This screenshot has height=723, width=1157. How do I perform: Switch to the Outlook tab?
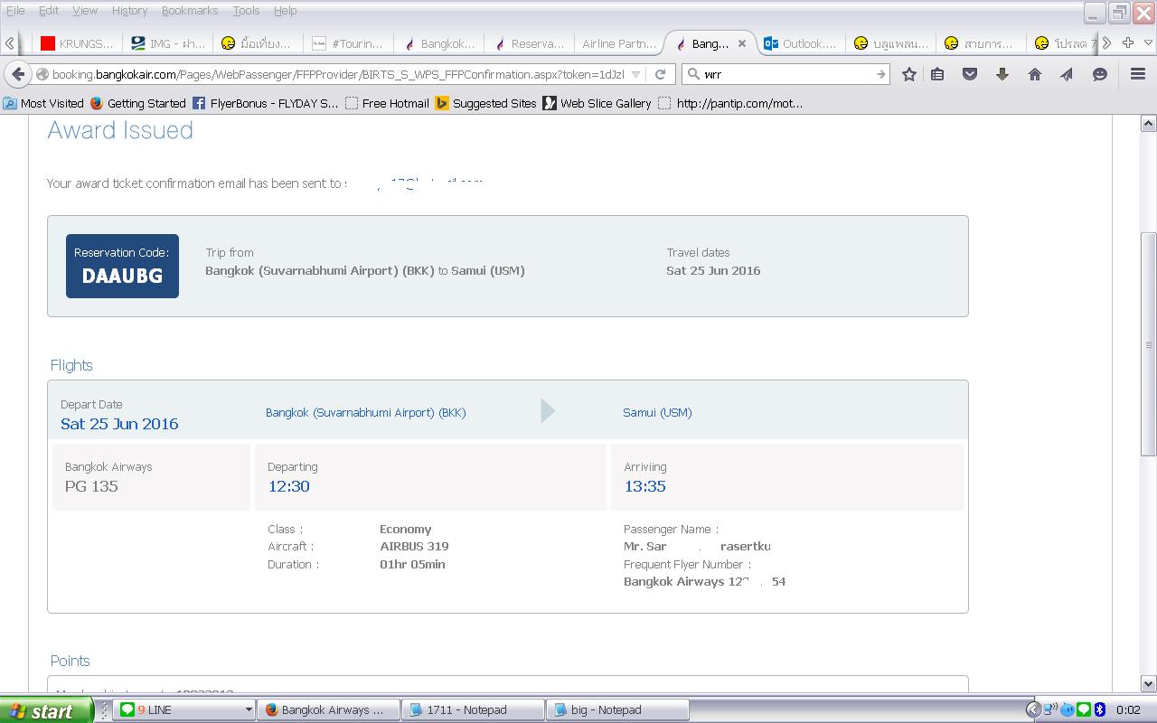[x=800, y=42]
